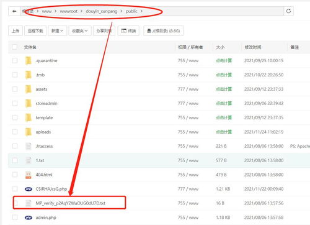Open the .quarantine folder name
This screenshot has width=310, height=225.
(x=46, y=60)
